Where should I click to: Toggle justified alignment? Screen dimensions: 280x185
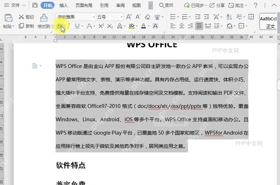pos(199,26)
